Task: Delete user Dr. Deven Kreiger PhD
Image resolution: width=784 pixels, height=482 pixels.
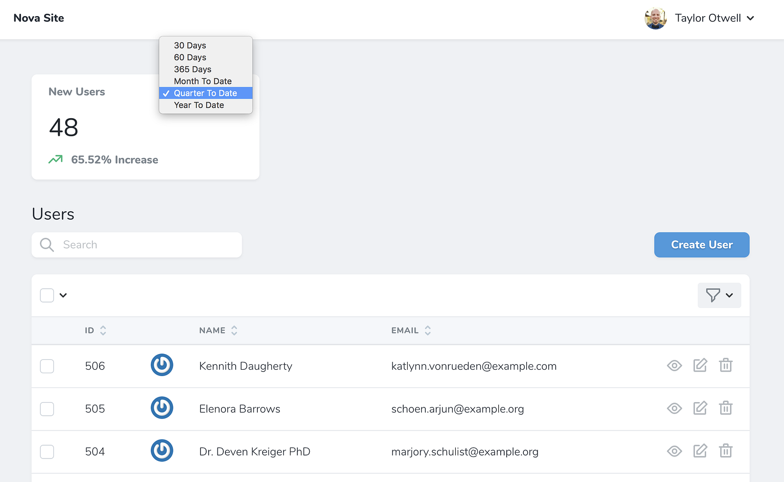Action: click(726, 451)
